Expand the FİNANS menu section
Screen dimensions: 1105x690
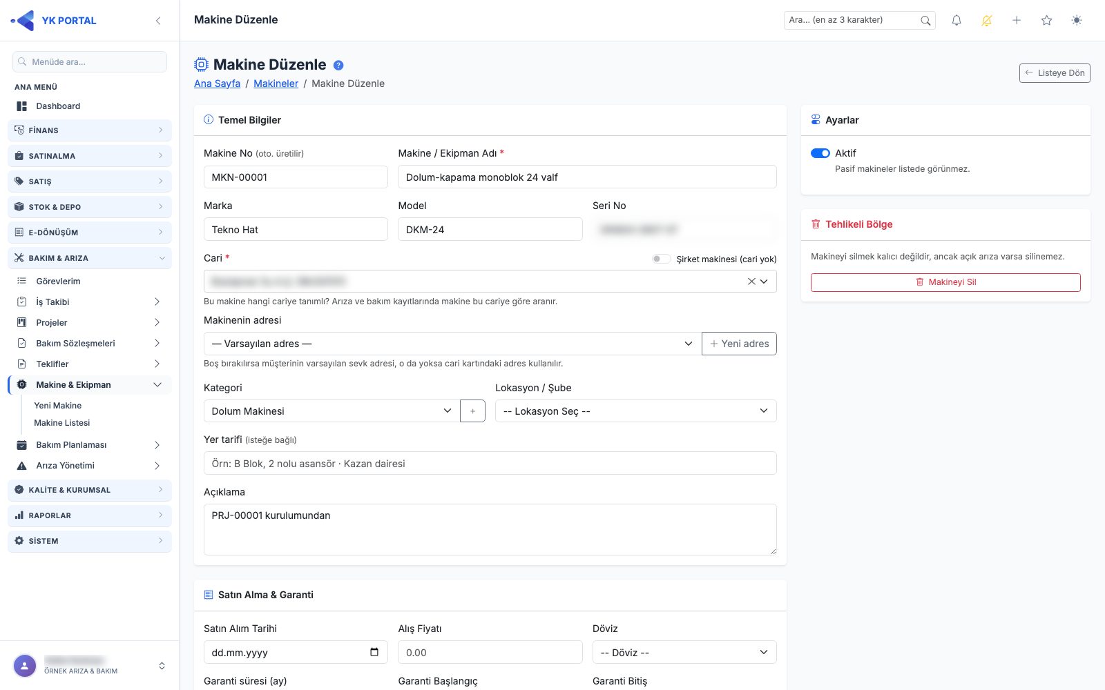pyautogui.click(x=90, y=130)
